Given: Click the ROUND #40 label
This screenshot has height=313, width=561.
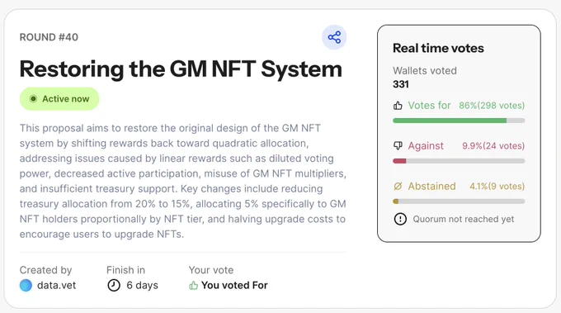Looking at the screenshot, I should [x=49, y=37].
